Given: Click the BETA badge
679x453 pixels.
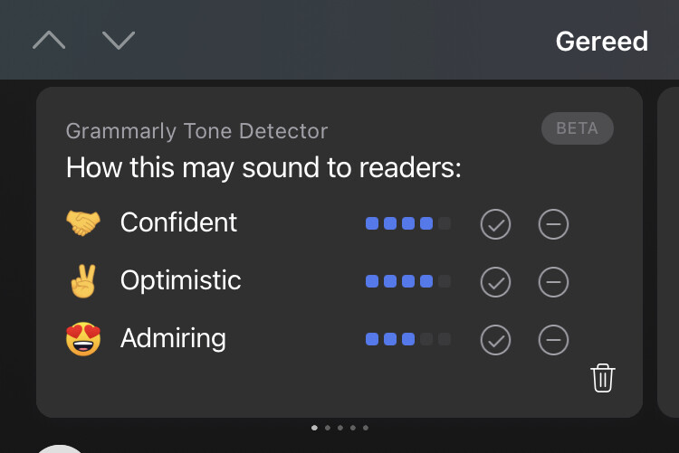Looking at the screenshot, I should 578,128.
